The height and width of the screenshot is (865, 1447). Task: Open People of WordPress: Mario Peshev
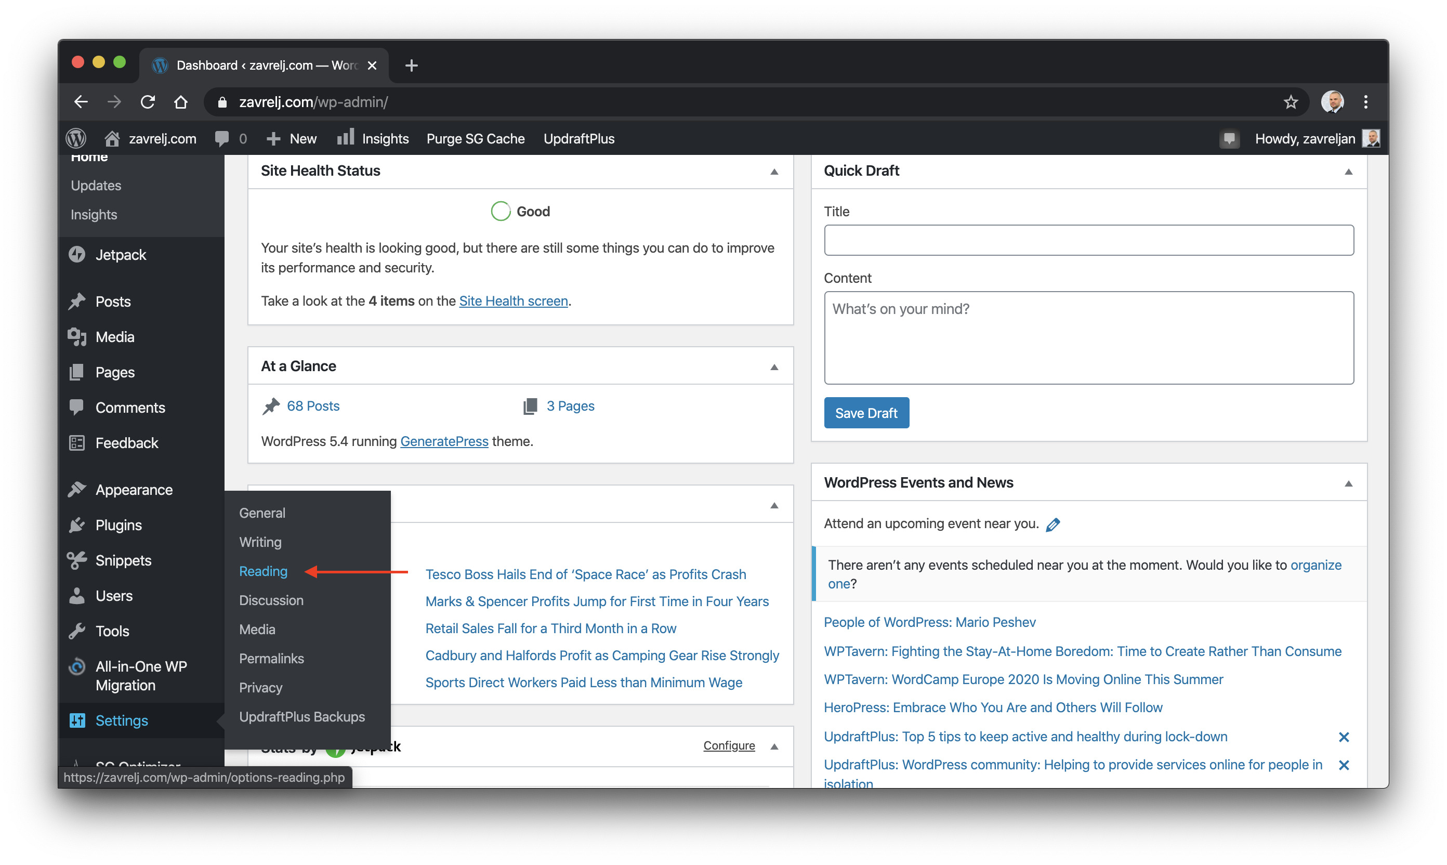point(929,622)
